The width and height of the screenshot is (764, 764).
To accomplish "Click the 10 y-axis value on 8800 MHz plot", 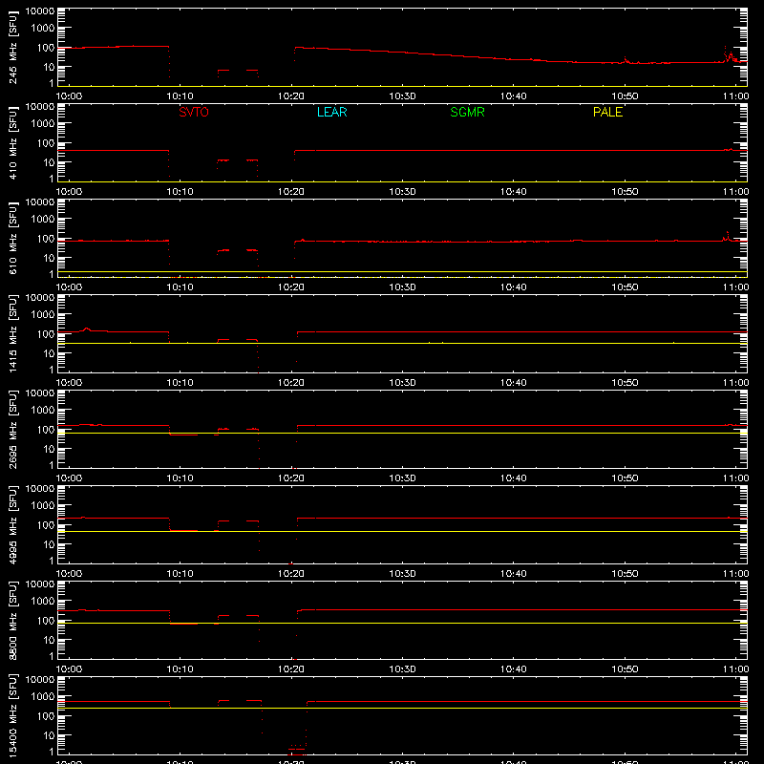I will coord(49,640).
